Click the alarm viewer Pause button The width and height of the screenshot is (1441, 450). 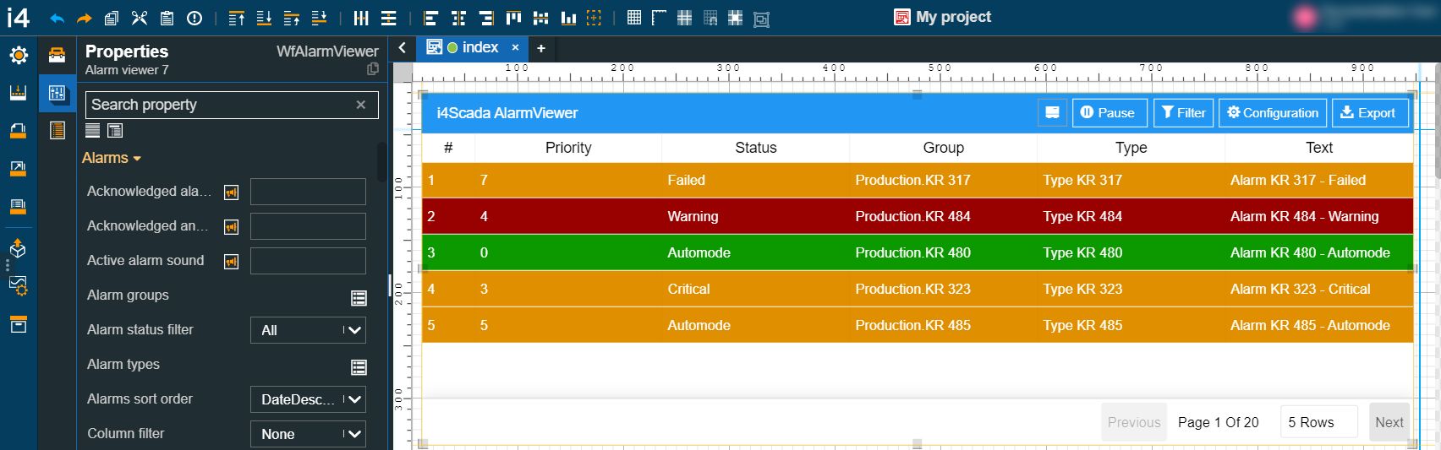pos(1110,113)
